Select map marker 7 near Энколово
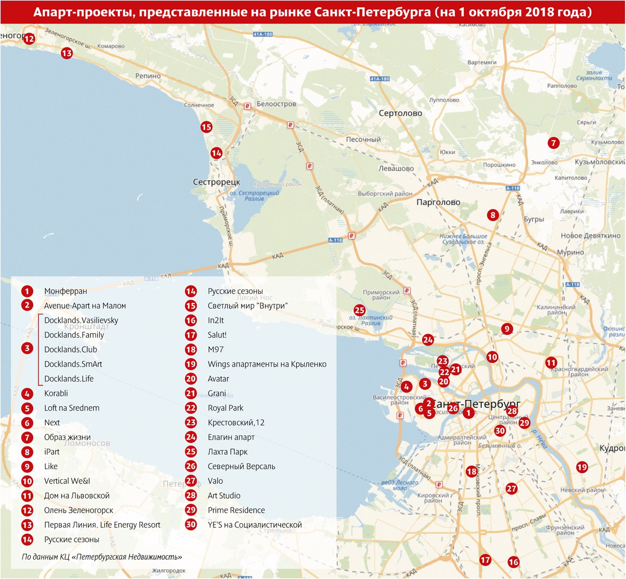The image size is (626, 579). [x=553, y=143]
